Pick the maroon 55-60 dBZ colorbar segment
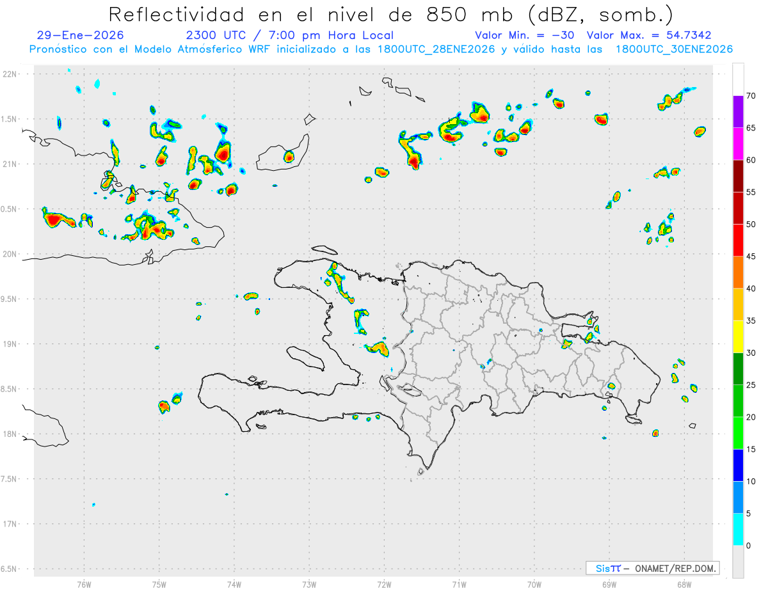The width and height of the screenshot is (768, 593). (738, 176)
